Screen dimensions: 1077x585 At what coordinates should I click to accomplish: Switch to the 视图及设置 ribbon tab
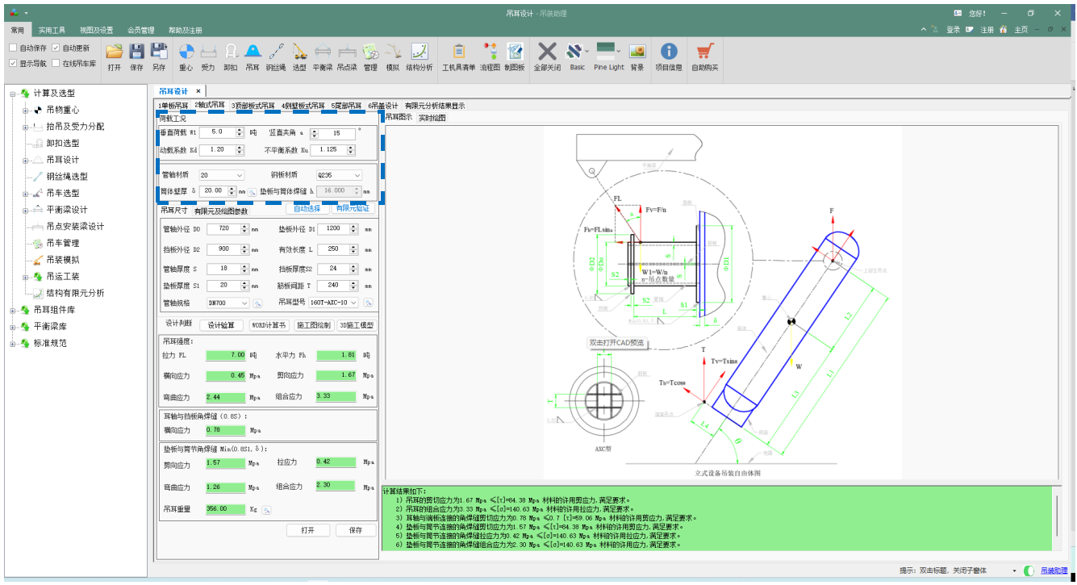click(x=97, y=30)
